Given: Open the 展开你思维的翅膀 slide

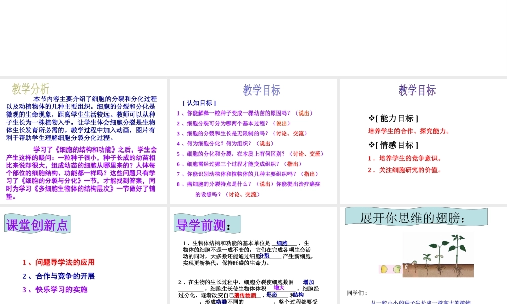Looking at the screenshot, I should (423, 255).
